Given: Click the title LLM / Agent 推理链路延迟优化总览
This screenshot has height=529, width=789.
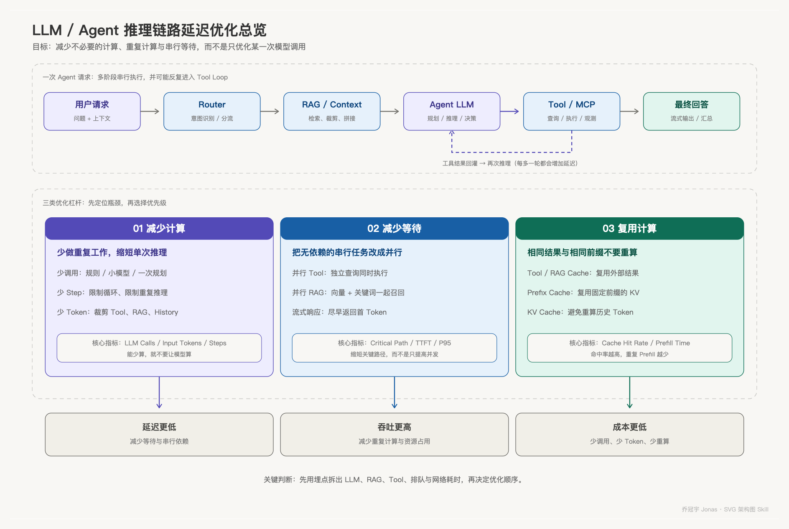Looking at the screenshot, I should [x=149, y=30].
